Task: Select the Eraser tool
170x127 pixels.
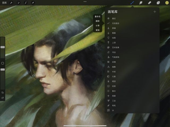Action: (150, 3)
